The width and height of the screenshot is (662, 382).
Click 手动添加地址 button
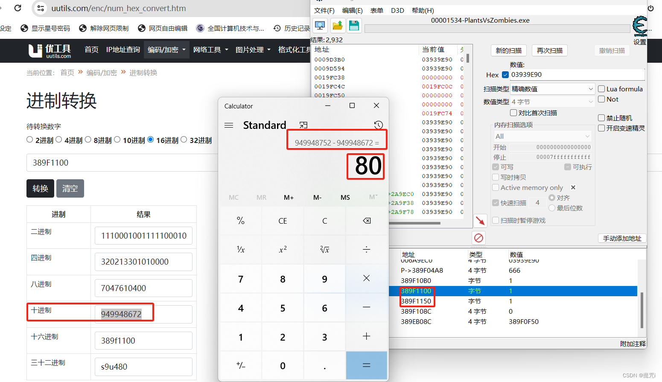click(x=622, y=238)
